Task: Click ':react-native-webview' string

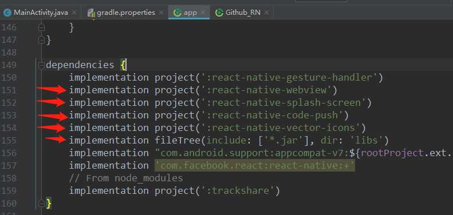Action: pyautogui.click(x=266, y=90)
